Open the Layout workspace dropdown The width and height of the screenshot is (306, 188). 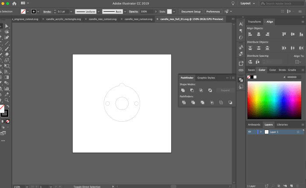[x=248, y=3]
